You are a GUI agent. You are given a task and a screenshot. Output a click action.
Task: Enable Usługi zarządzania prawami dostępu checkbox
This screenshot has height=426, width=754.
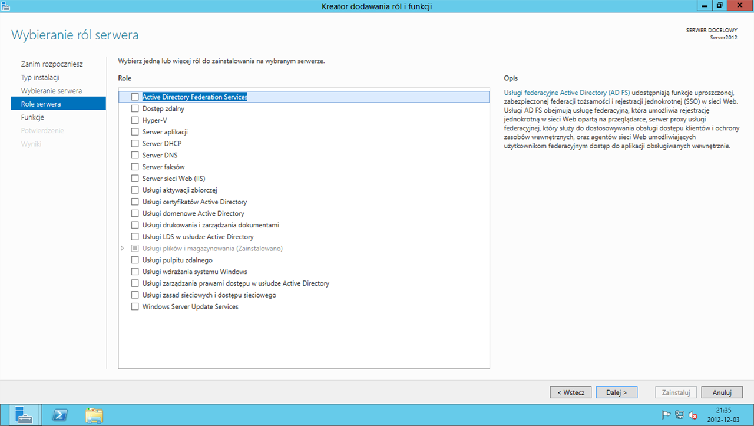[135, 283]
